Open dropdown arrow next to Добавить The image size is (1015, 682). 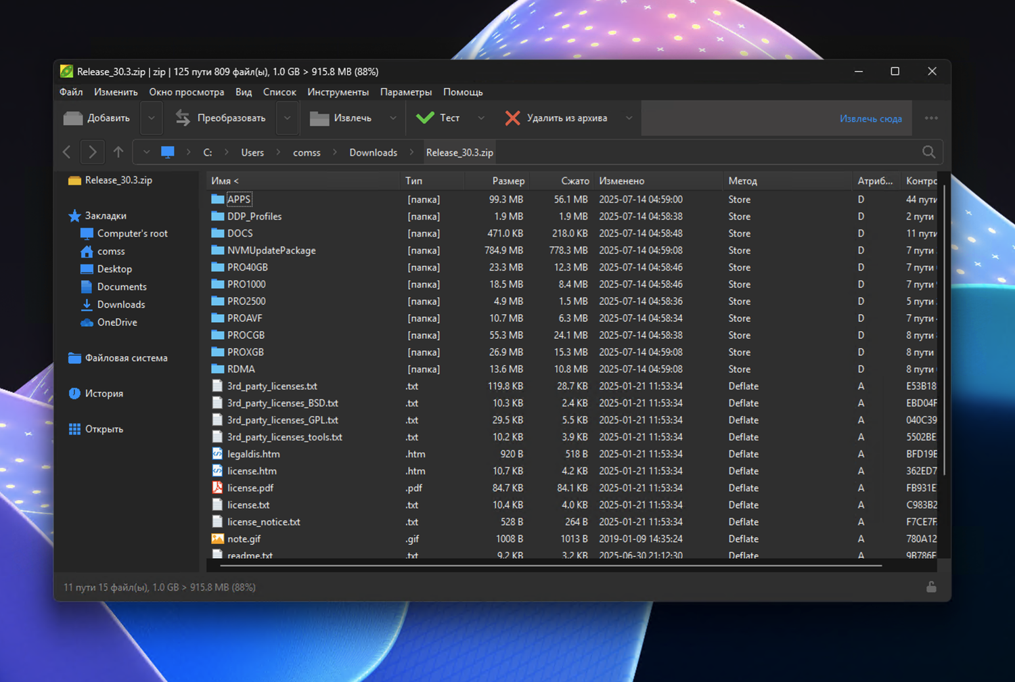pos(152,118)
